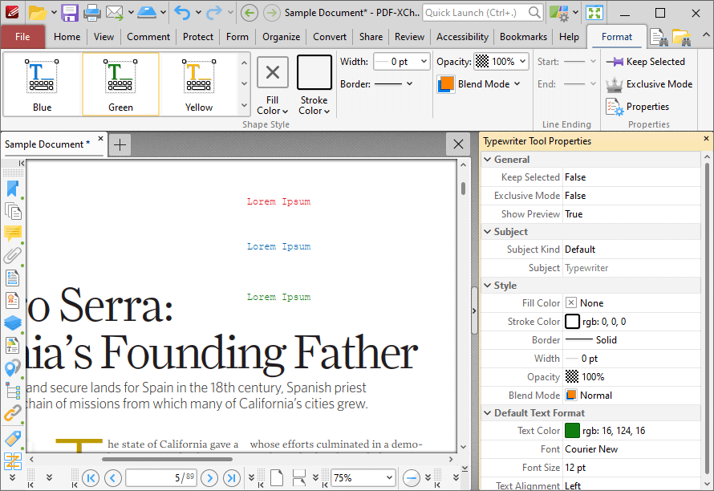Open the Properties button in the ribbon
The height and width of the screenshot is (491, 714).
(x=638, y=107)
